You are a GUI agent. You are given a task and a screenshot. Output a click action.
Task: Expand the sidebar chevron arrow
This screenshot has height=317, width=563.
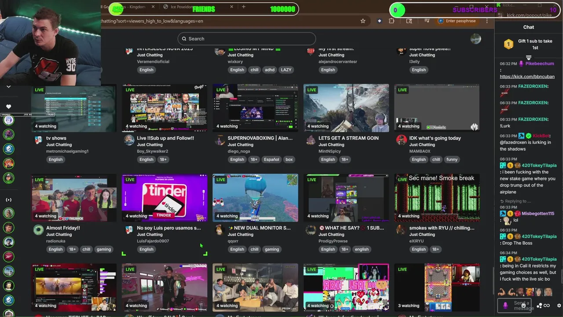[x=8, y=87]
